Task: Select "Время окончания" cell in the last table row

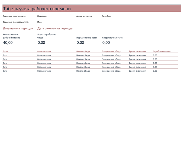Action: (137, 71)
